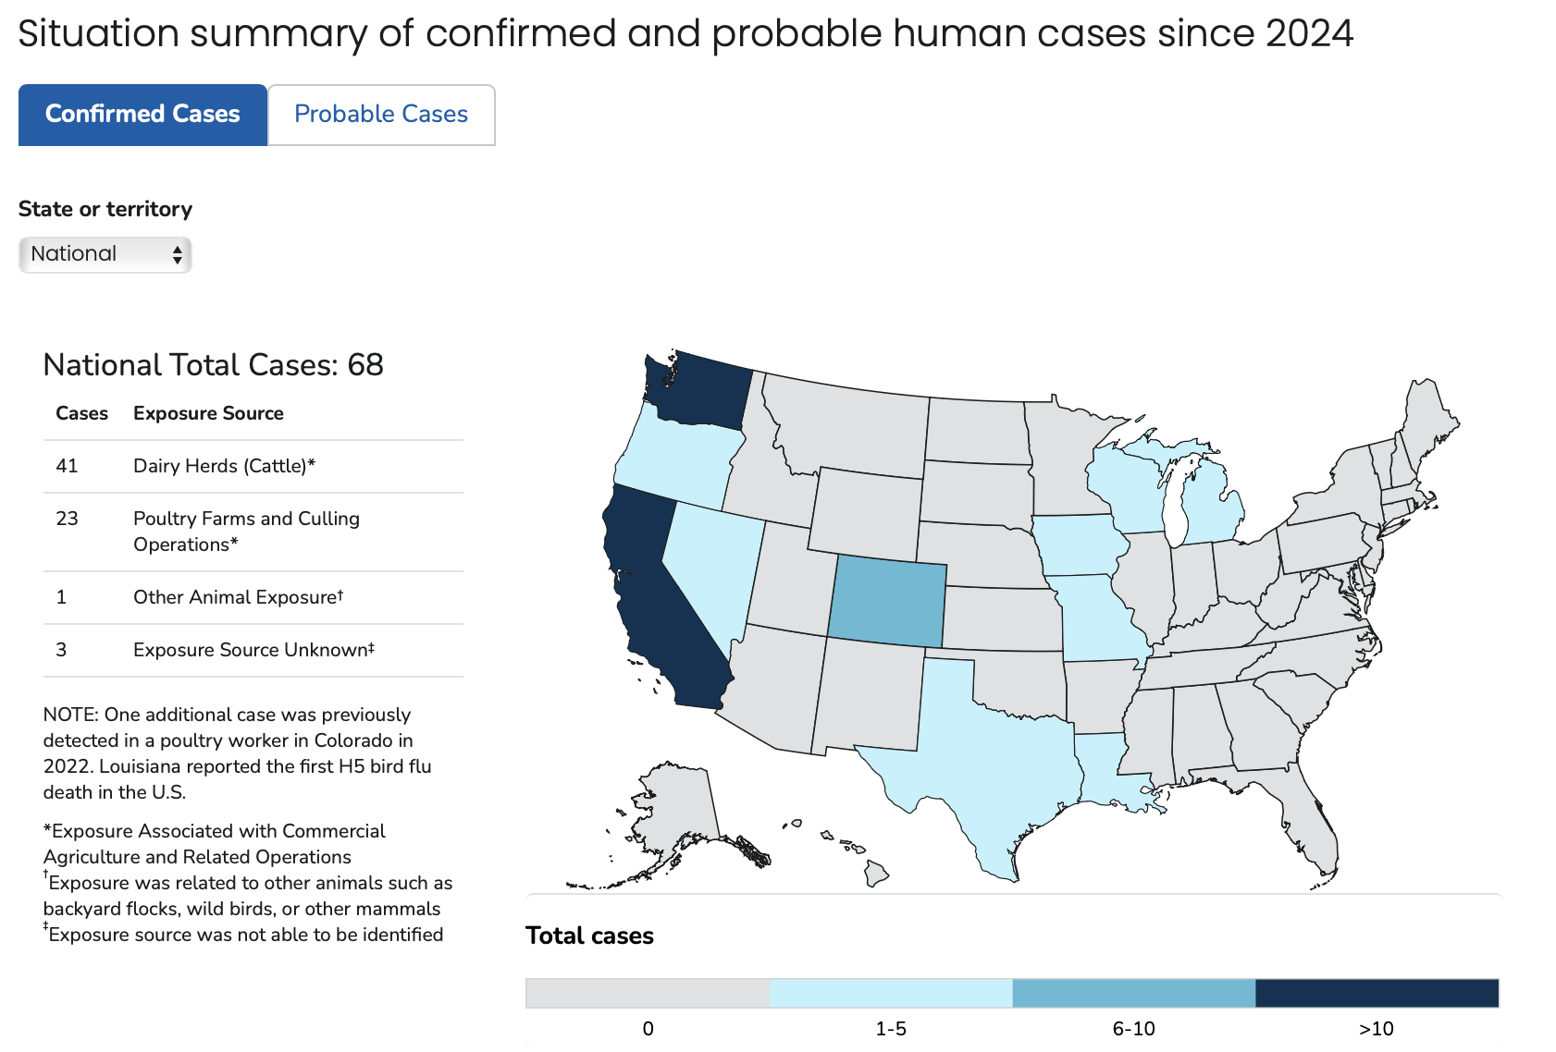Select the Confirmed Cases tab
The height and width of the screenshot is (1052, 1556).
pos(142,115)
